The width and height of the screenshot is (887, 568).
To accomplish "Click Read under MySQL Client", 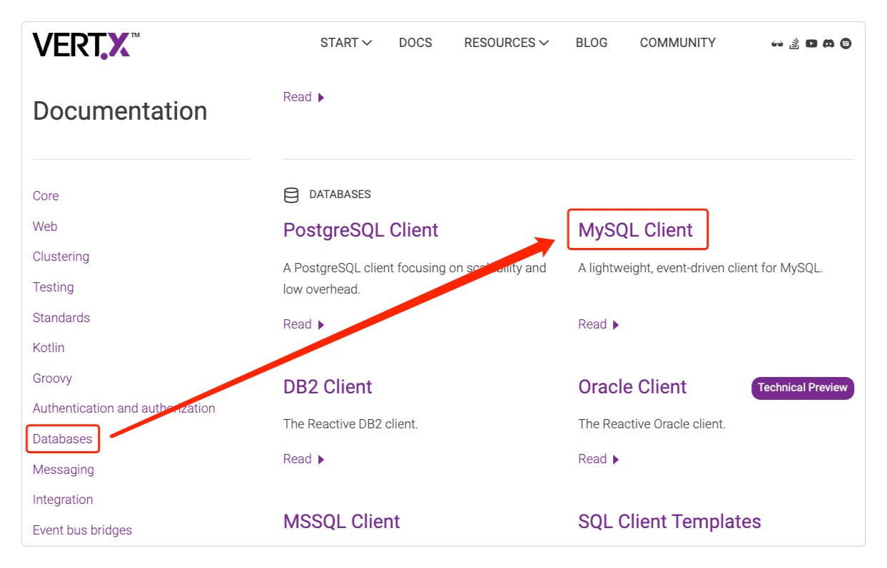I will (598, 324).
